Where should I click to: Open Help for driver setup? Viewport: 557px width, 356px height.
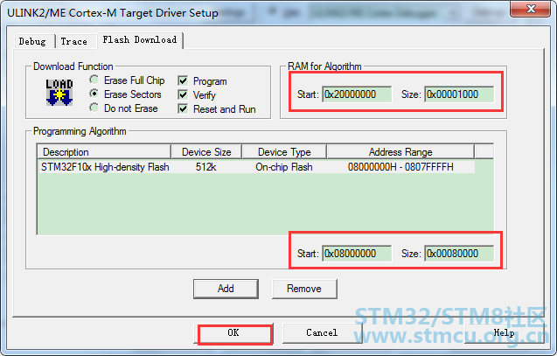(504, 333)
